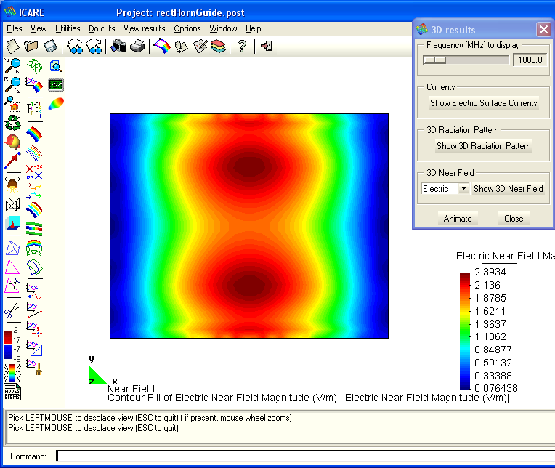The height and width of the screenshot is (468, 555).
Task: Click the min max crosses icon
Action: click(x=34, y=172)
